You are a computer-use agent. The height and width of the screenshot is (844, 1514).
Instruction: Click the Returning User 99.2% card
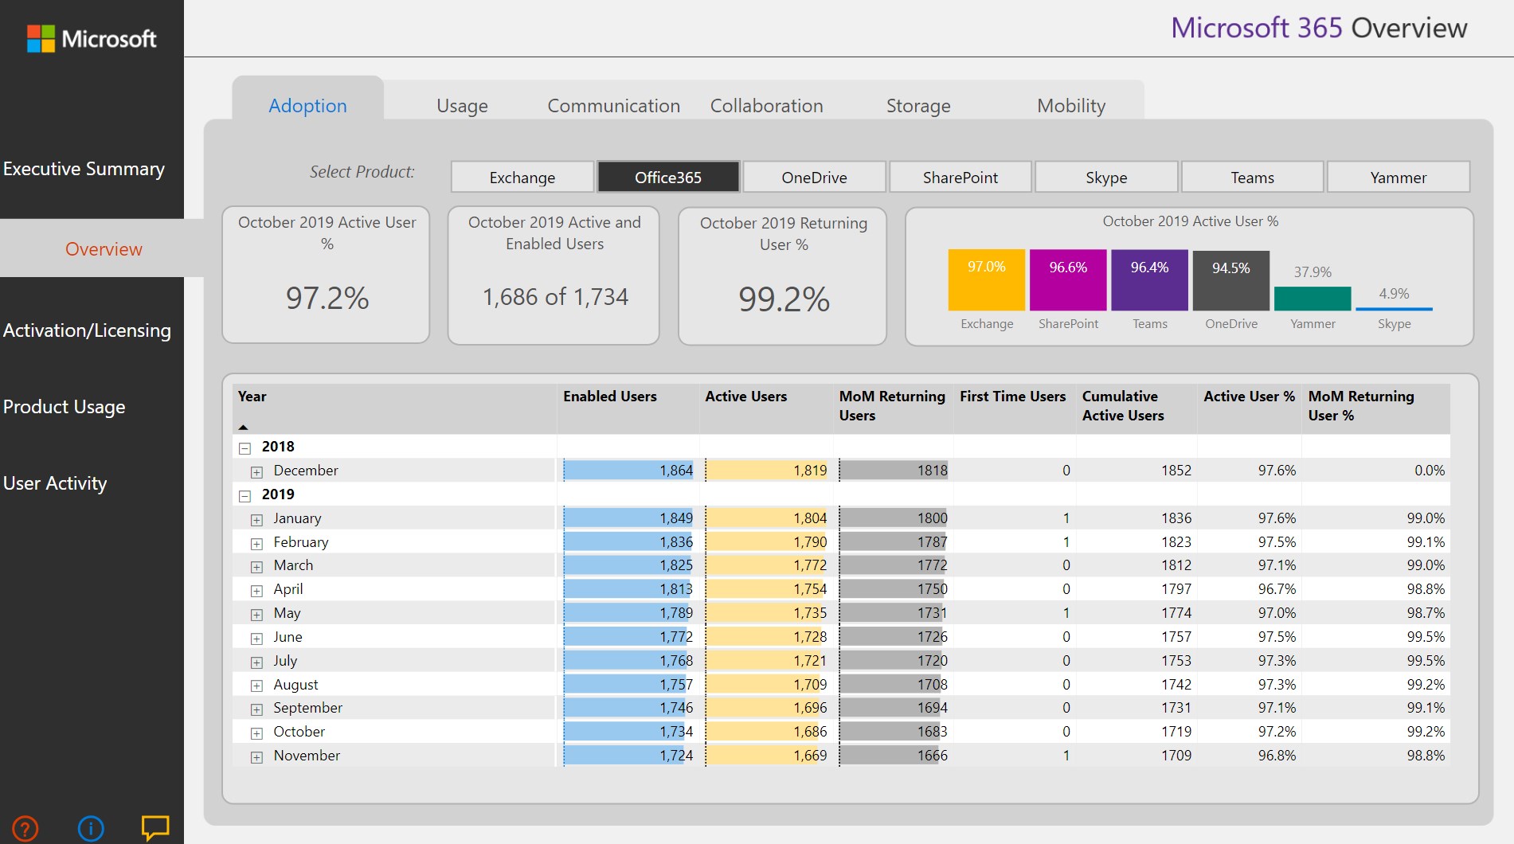[x=783, y=276]
